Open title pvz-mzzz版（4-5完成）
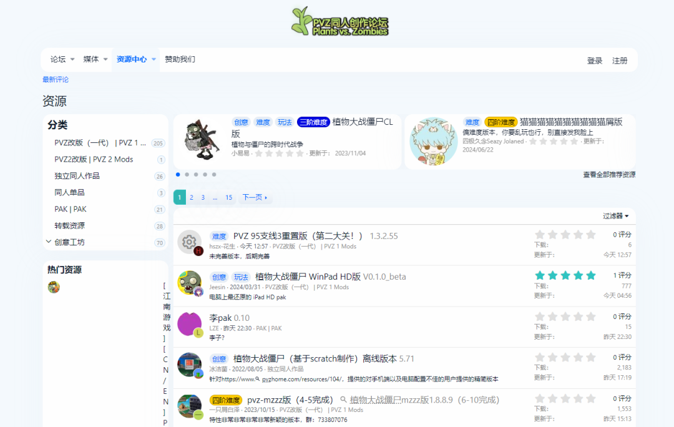674x427 pixels. click(290, 400)
